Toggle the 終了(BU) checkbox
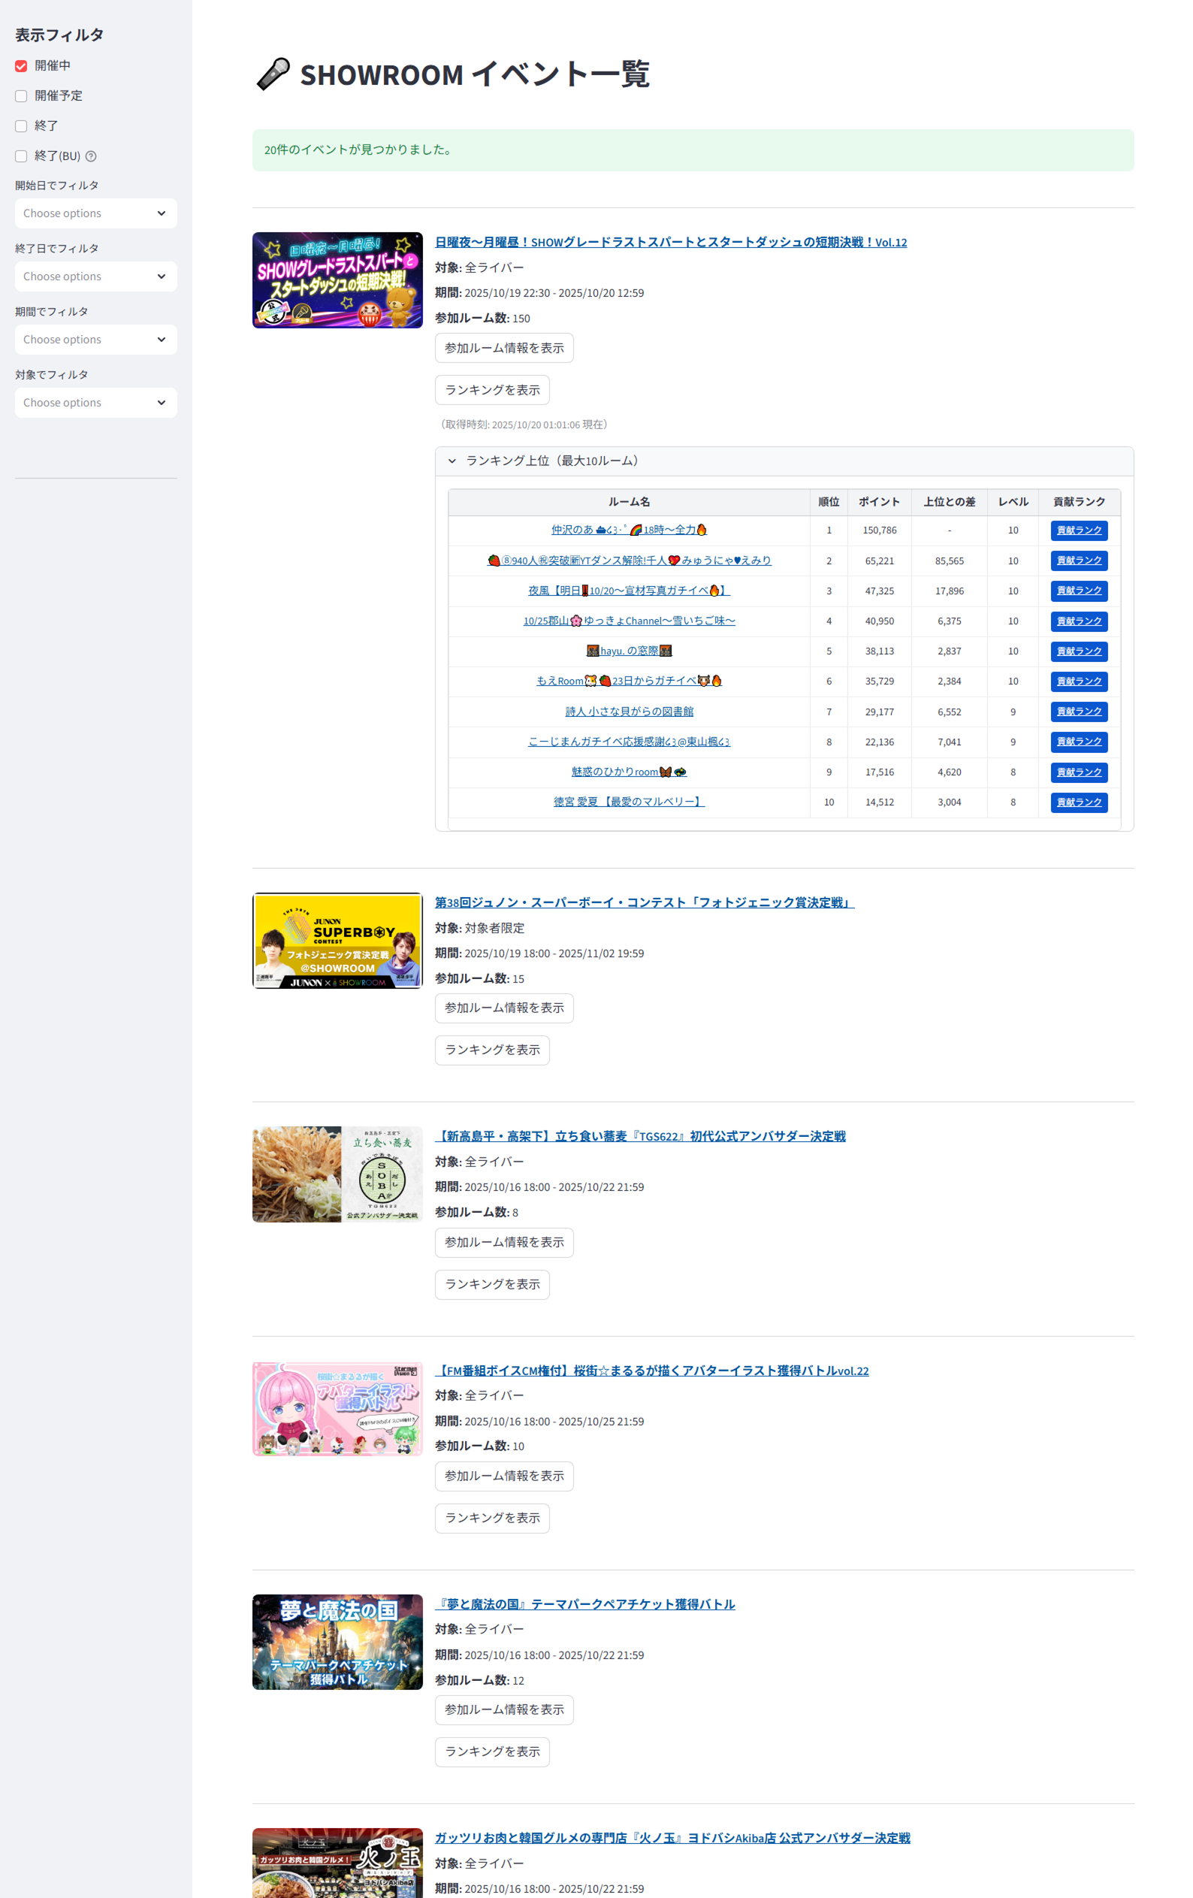Screen dimensions: 1193x1898 21,156
